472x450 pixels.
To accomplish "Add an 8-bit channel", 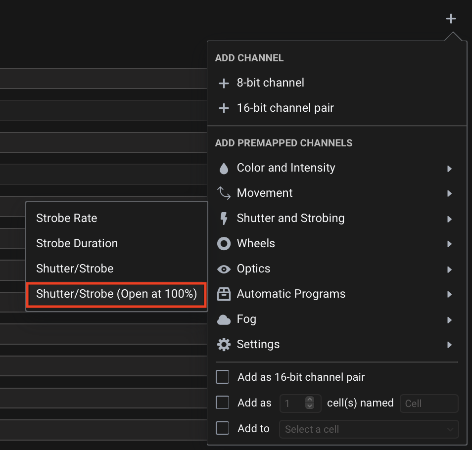I will 270,83.
